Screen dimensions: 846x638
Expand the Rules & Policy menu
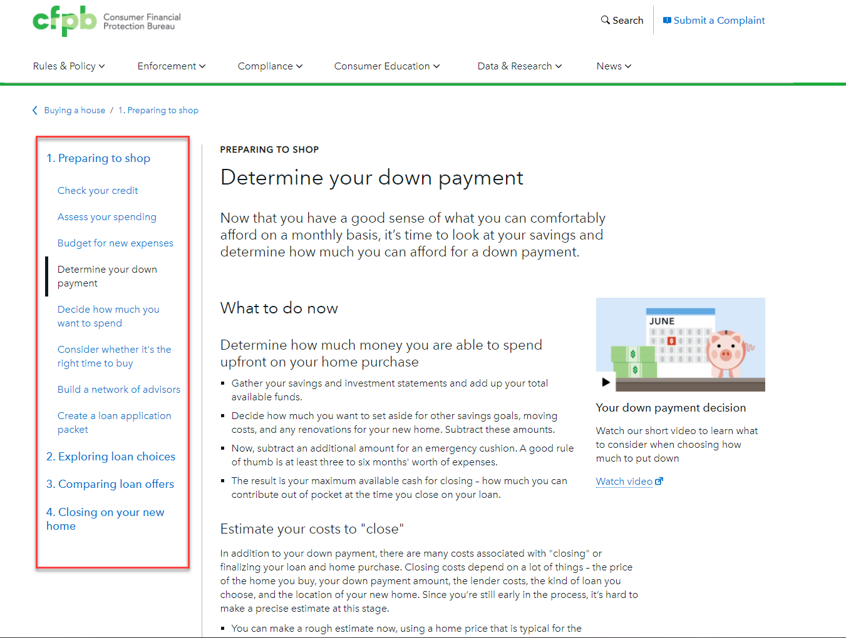[69, 66]
